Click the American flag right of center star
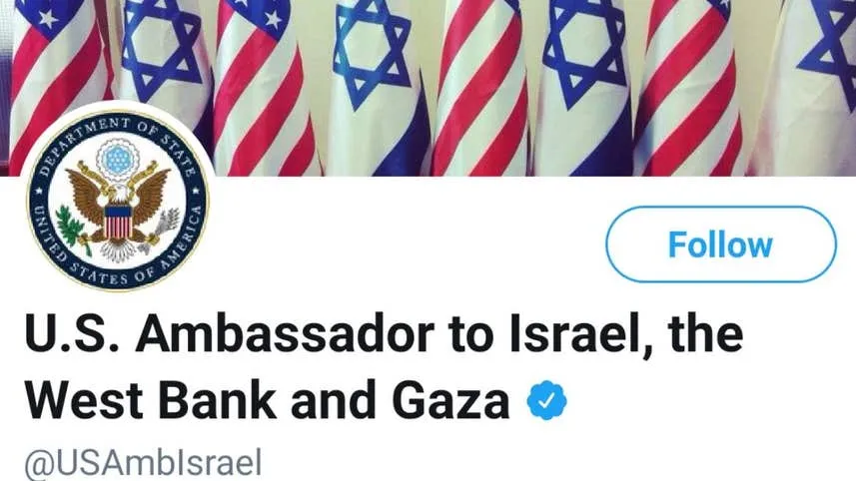 coord(480,87)
